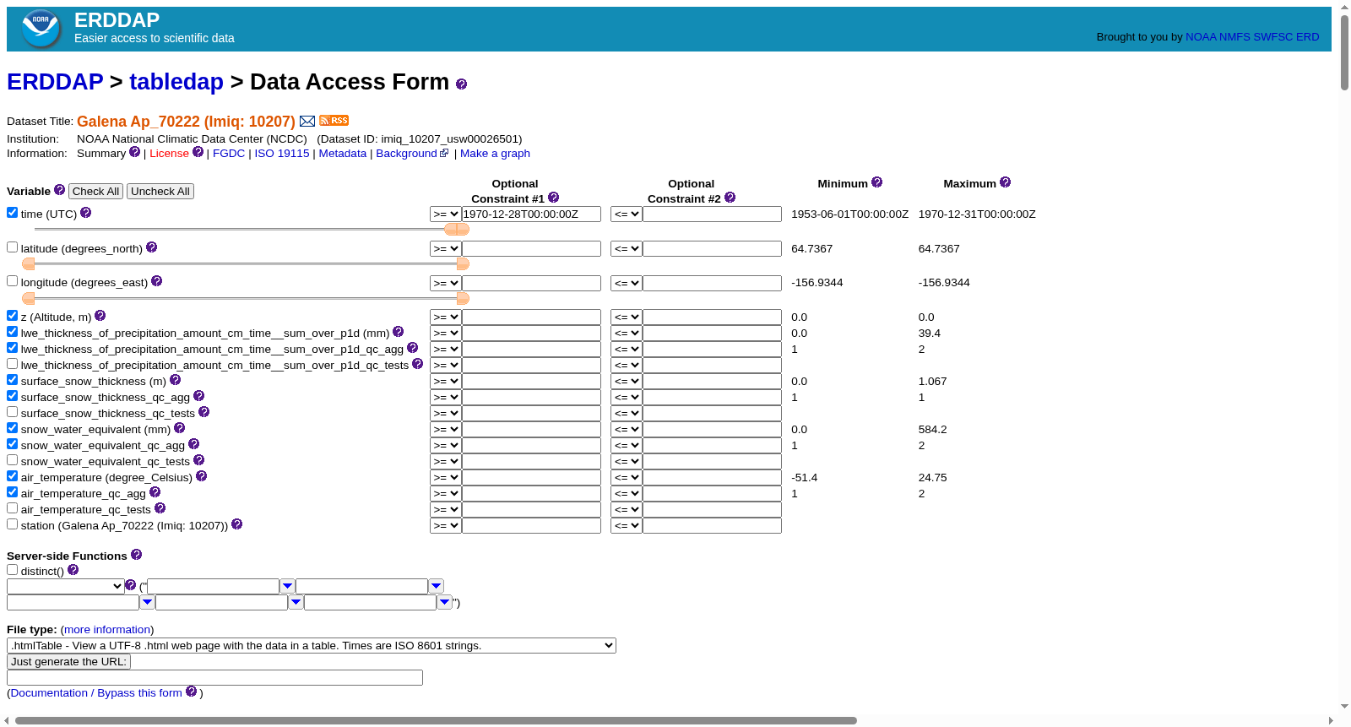The image size is (1351, 727).
Task: Open the server-side function select dropdown
Action: point(66,586)
